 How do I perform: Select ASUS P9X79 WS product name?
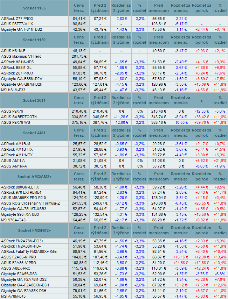pos(15,122)
